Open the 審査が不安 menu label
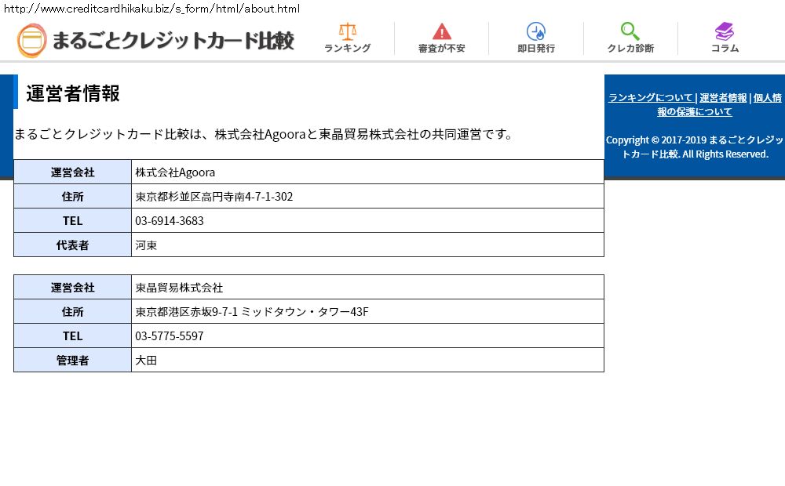The width and height of the screenshot is (785, 486). [442, 49]
